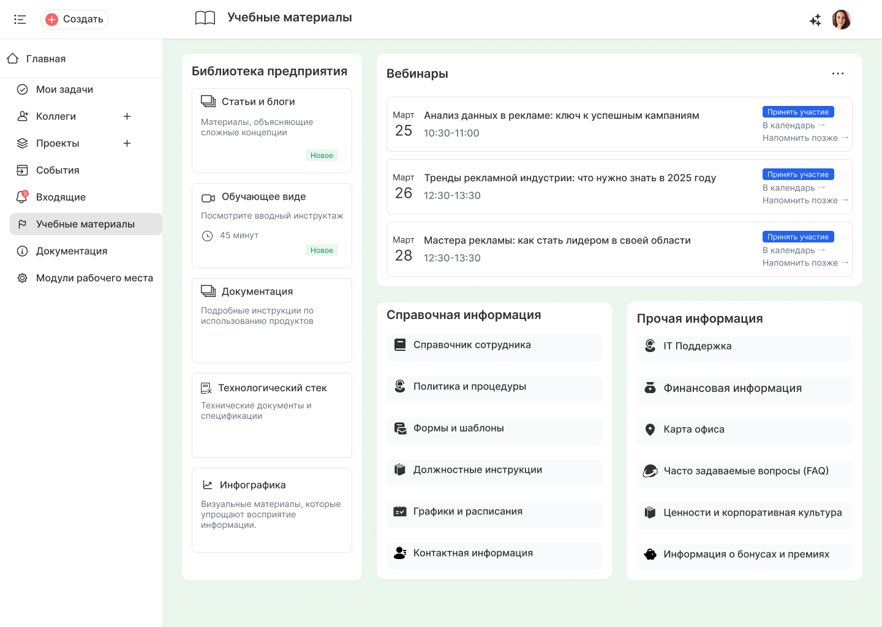Click the Входящие bell notification icon

(x=23, y=197)
